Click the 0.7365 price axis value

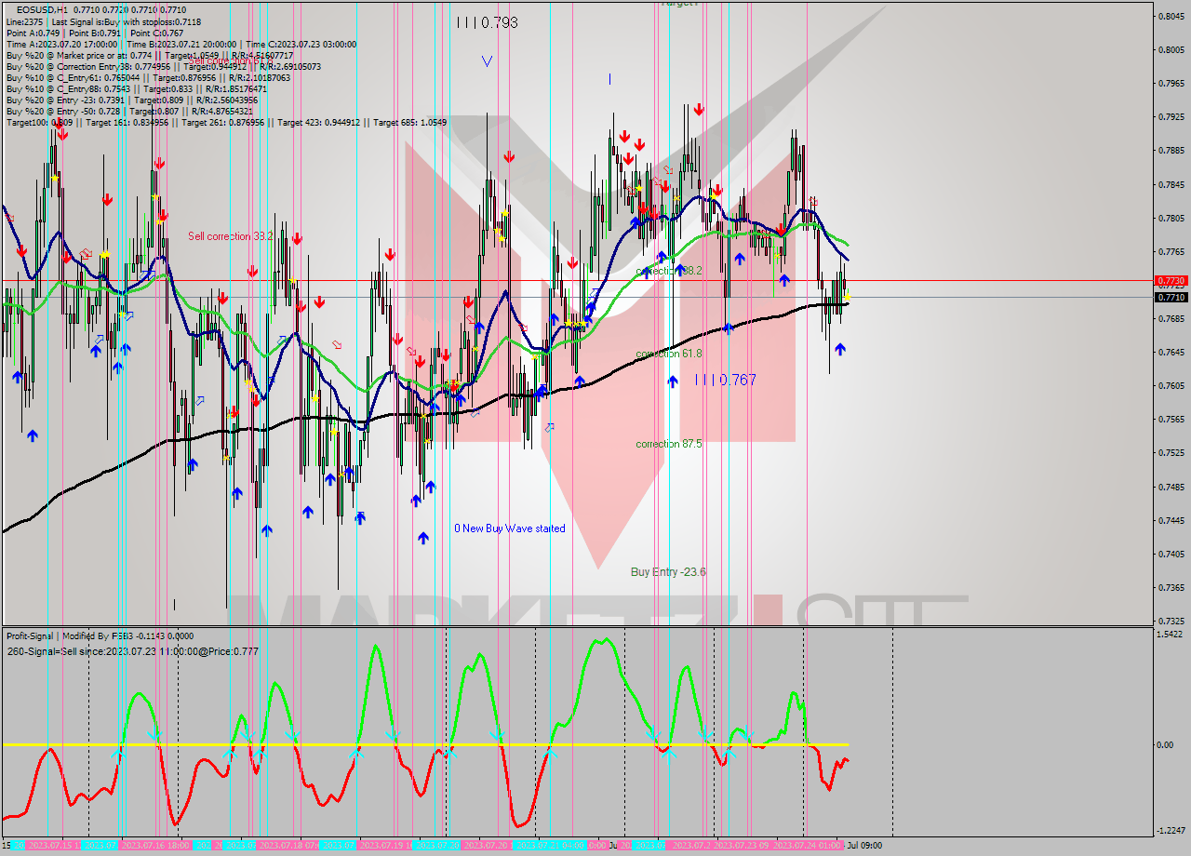(1171, 587)
